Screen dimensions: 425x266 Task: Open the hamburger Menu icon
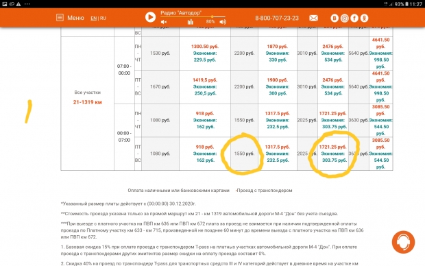pos(60,18)
